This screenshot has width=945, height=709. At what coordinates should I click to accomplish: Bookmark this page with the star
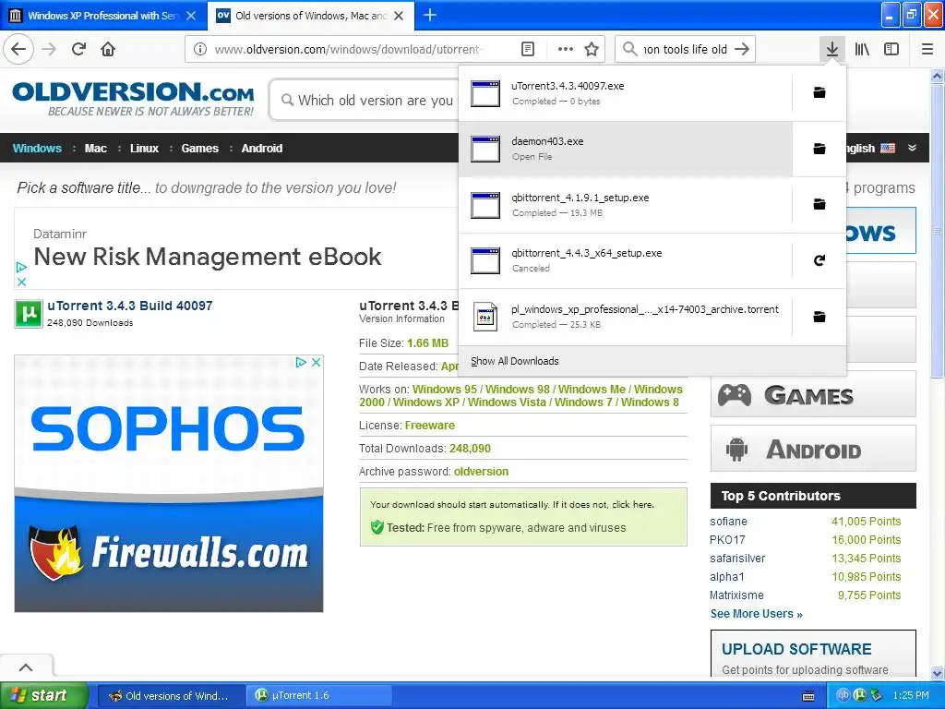click(x=592, y=49)
